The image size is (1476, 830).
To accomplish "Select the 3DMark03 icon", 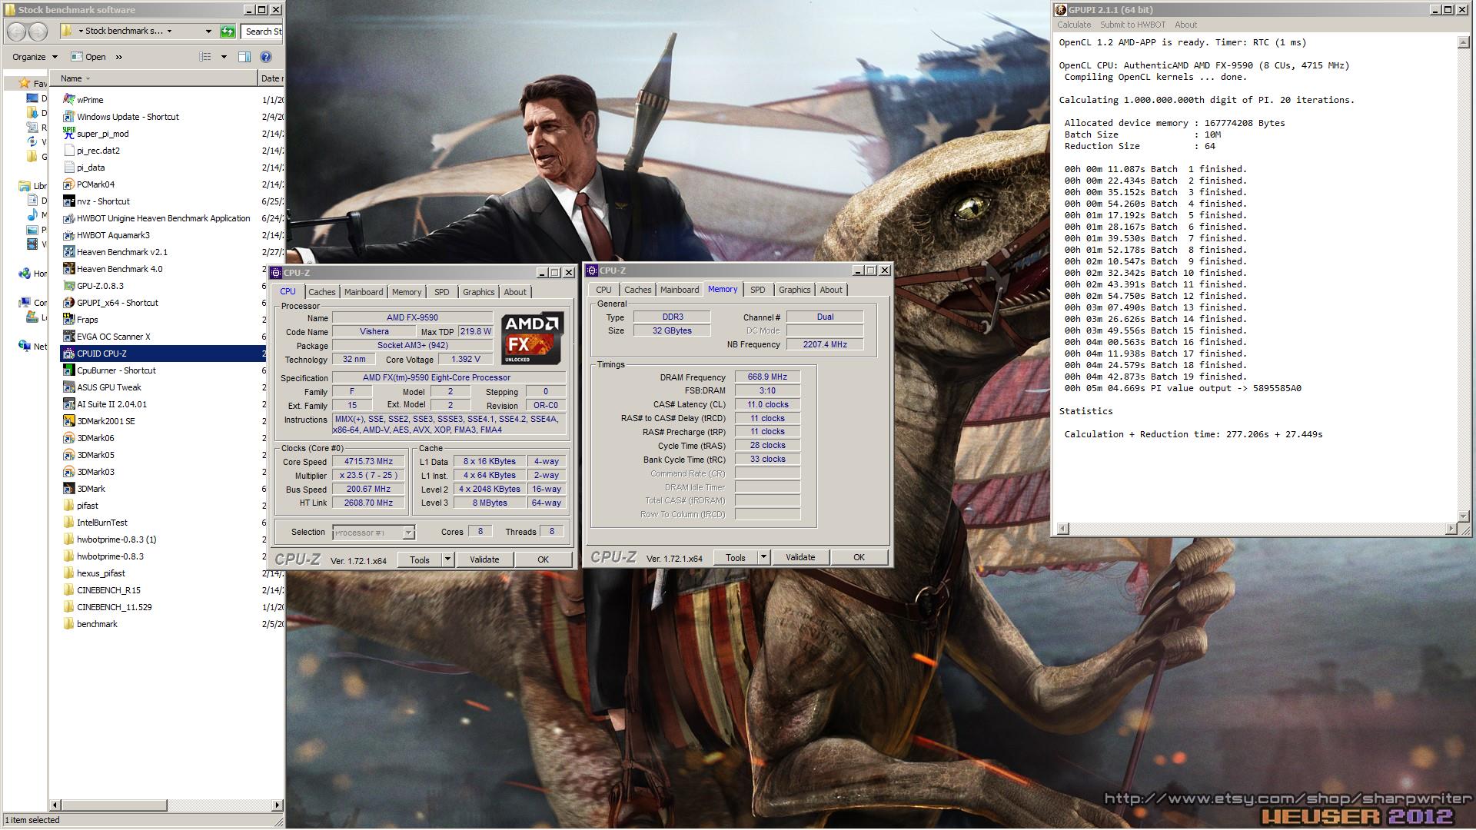I will [x=69, y=472].
